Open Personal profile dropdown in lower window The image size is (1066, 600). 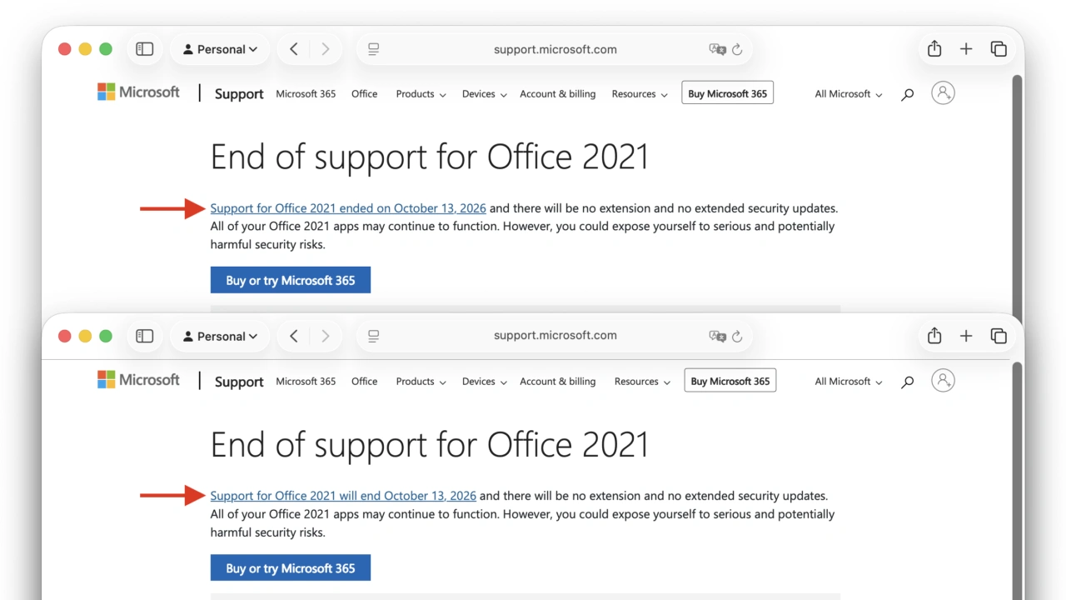point(220,336)
